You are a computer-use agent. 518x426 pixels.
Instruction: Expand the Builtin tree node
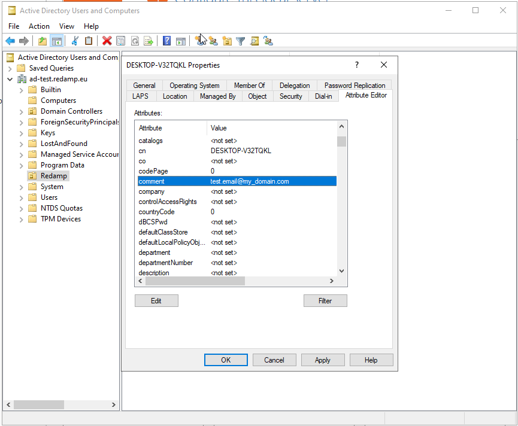[x=22, y=90]
